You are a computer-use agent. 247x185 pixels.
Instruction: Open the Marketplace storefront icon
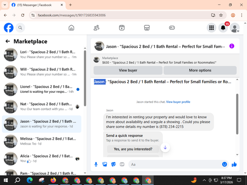(x=147, y=28)
